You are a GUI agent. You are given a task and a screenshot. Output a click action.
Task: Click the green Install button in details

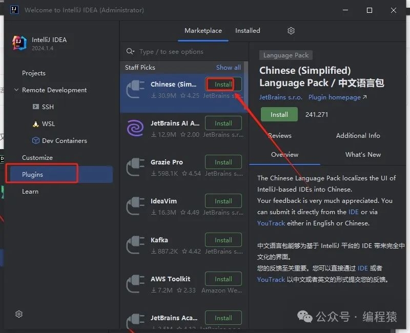tap(279, 115)
